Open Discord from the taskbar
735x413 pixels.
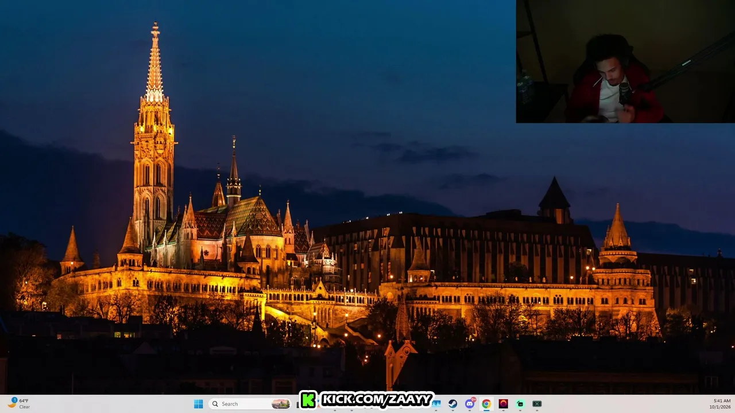click(x=470, y=404)
